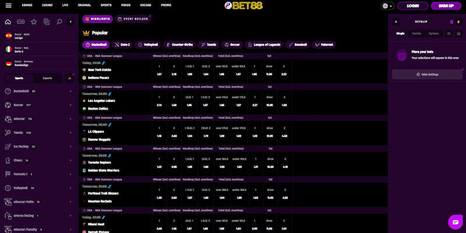Open Odds Settings button
Image resolution: width=466 pixels, height=233 pixels.
click(x=427, y=75)
